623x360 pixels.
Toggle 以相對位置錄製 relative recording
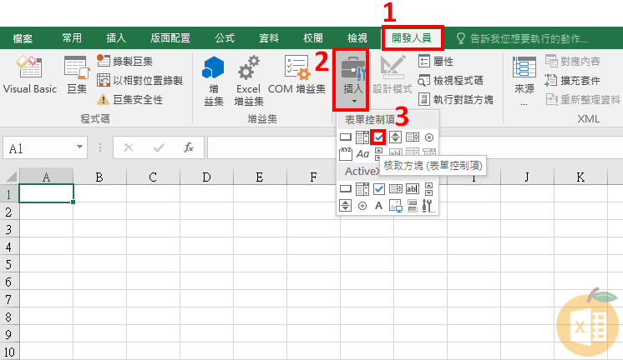[139, 81]
